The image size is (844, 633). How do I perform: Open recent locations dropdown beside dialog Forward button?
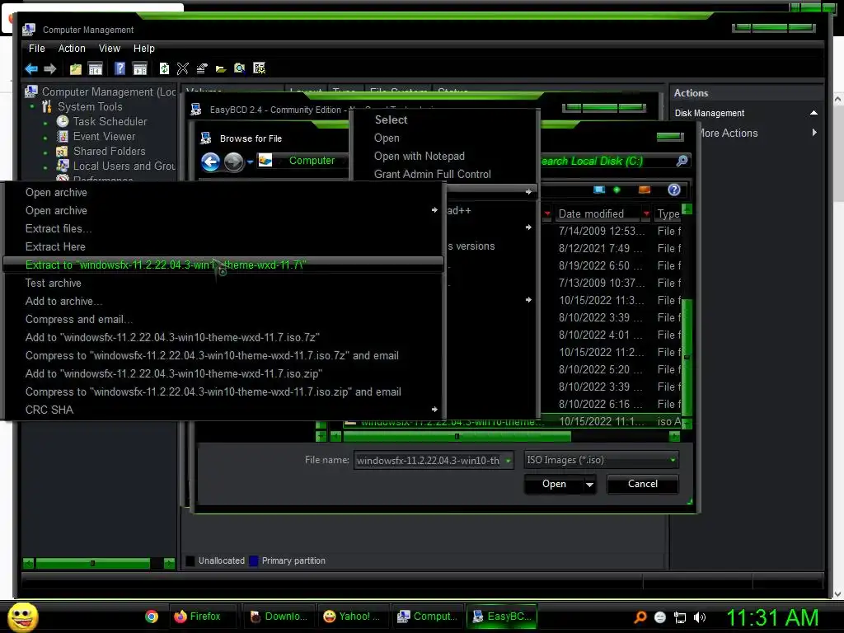[x=250, y=162]
